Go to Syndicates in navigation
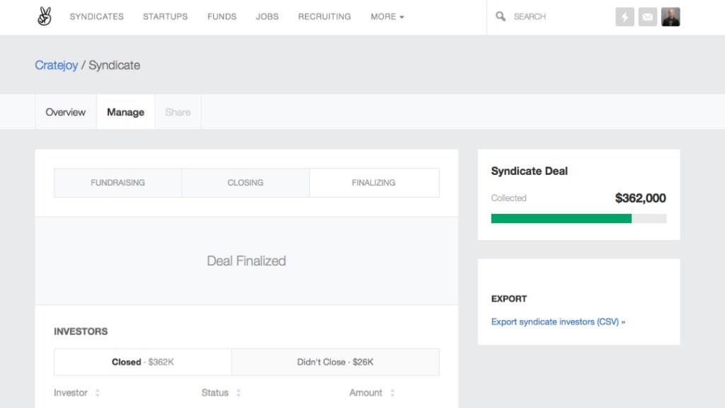Screen dimensions: 725x408 (96, 16)
